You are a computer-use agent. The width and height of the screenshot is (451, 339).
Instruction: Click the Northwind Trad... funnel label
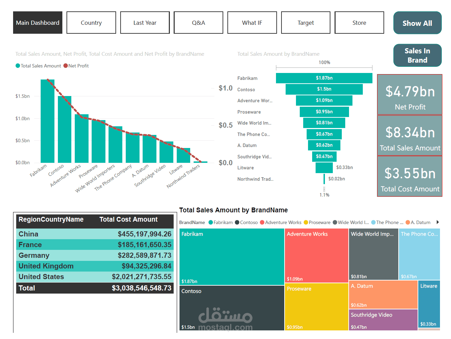point(255,179)
